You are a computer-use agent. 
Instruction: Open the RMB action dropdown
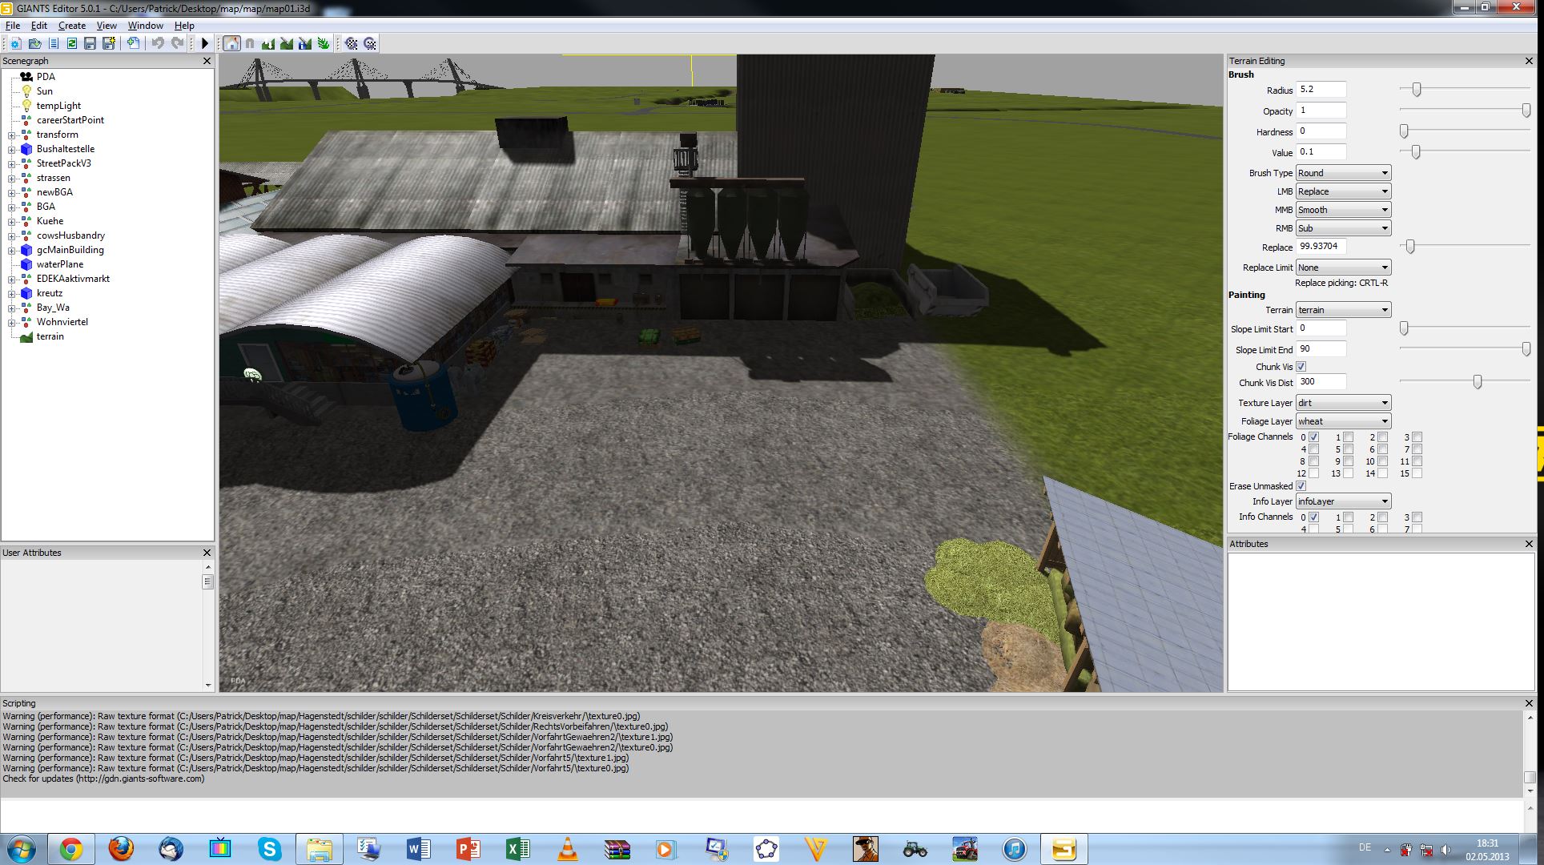click(1343, 228)
